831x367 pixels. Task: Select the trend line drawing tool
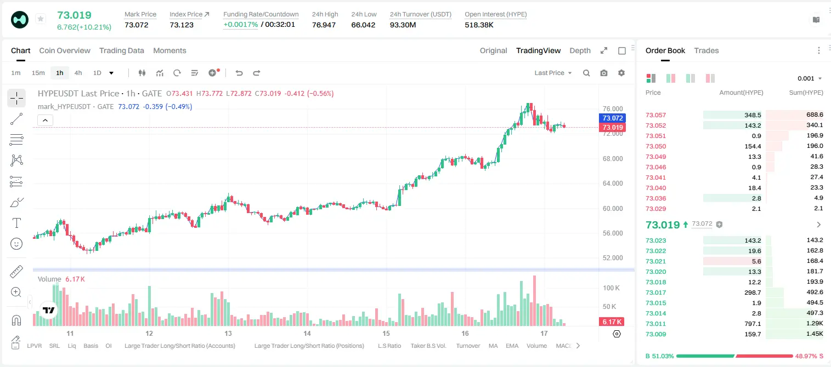16,119
